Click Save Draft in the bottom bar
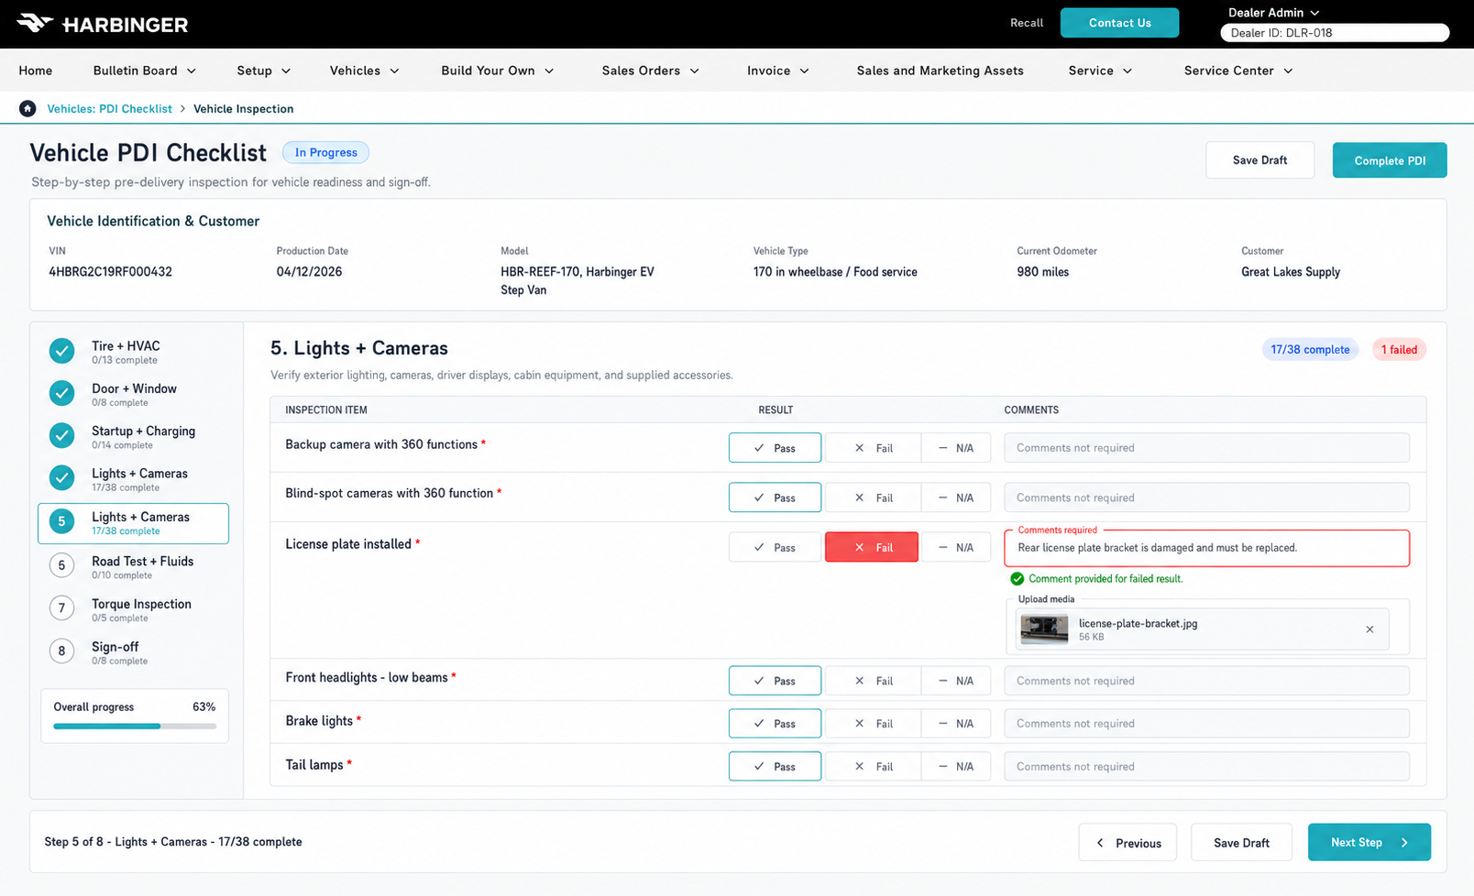 tap(1241, 843)
